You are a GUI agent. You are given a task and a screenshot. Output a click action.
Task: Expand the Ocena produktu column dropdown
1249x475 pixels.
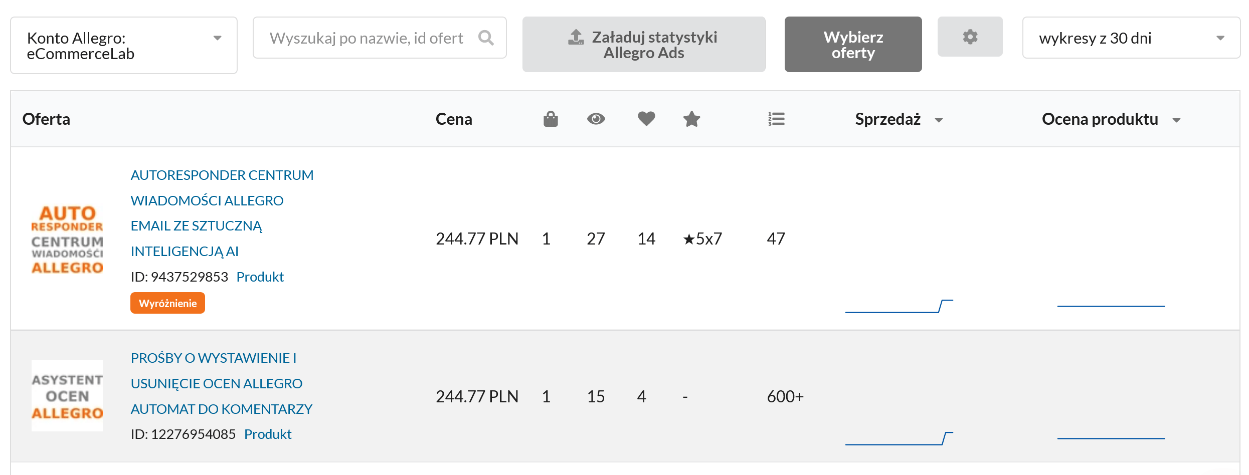coord(1176,120)
